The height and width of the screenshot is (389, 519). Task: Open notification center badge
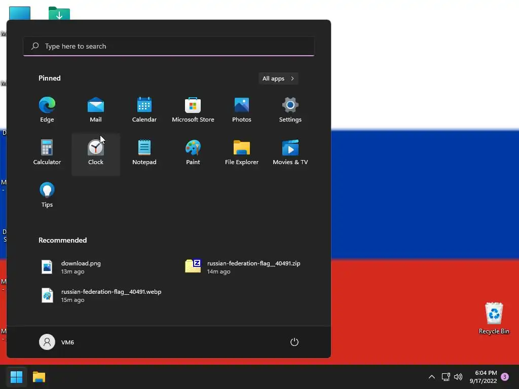(x=505, y=377)
